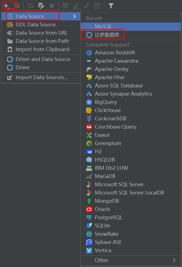The height and width of the screenshot is (267, 182).
Task: Select 达梦数据库 from Recent list
Action: click(131, 35)
